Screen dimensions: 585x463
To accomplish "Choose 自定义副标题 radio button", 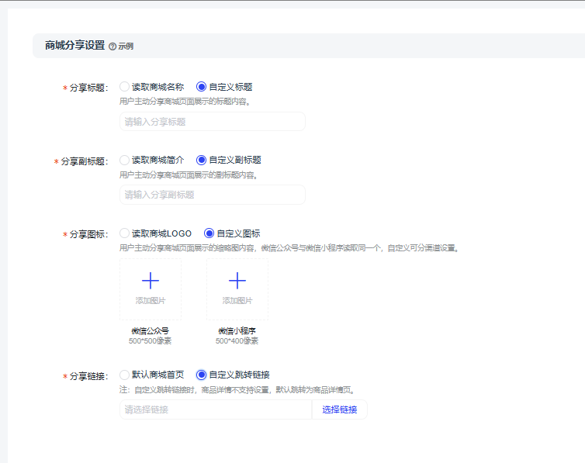I will coord(202,160).
